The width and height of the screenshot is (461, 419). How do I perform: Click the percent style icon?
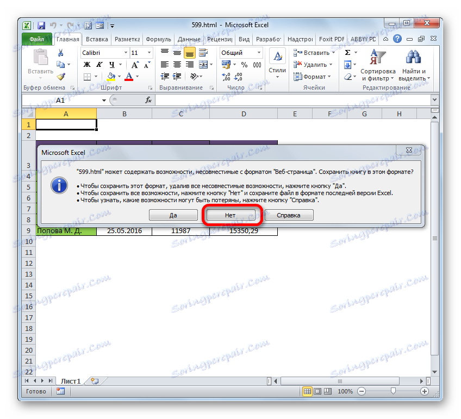click(244, 65)
